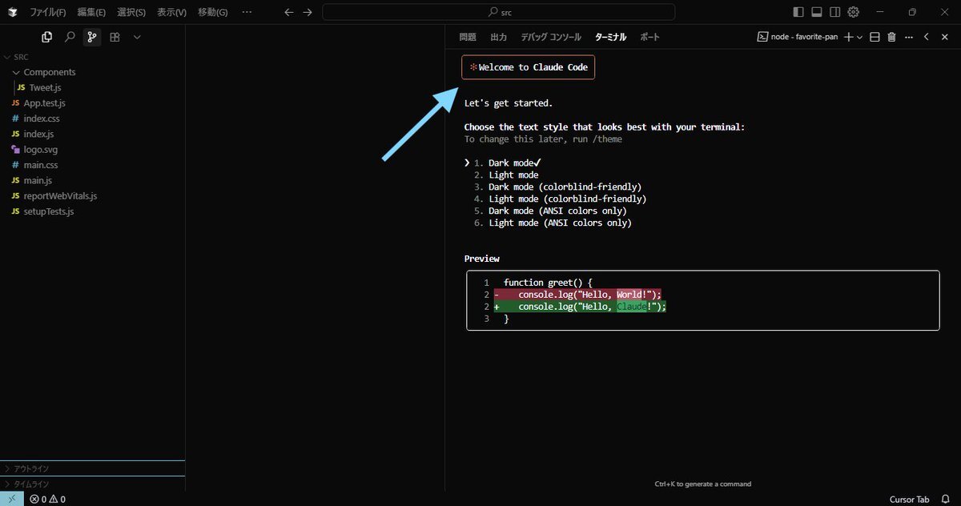Viewport: 961px width, 506px height.
Task: Open the index.css file
Action: coord(92,118)
